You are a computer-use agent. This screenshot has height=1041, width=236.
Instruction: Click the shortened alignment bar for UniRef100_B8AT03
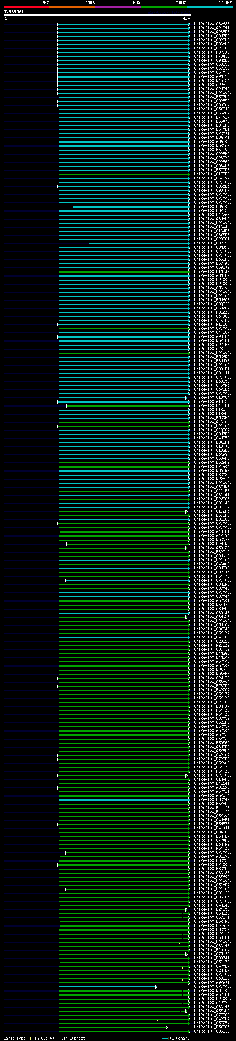point(132,207)
